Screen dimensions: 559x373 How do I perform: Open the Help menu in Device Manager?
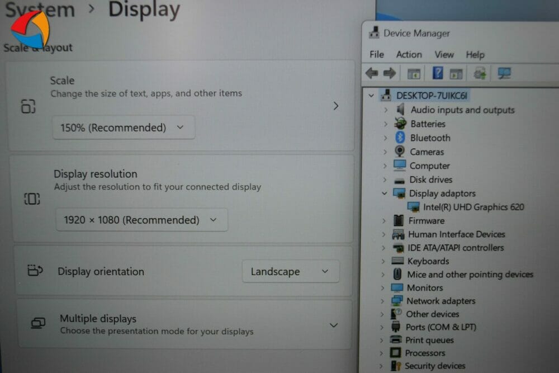tap(475, 55)
